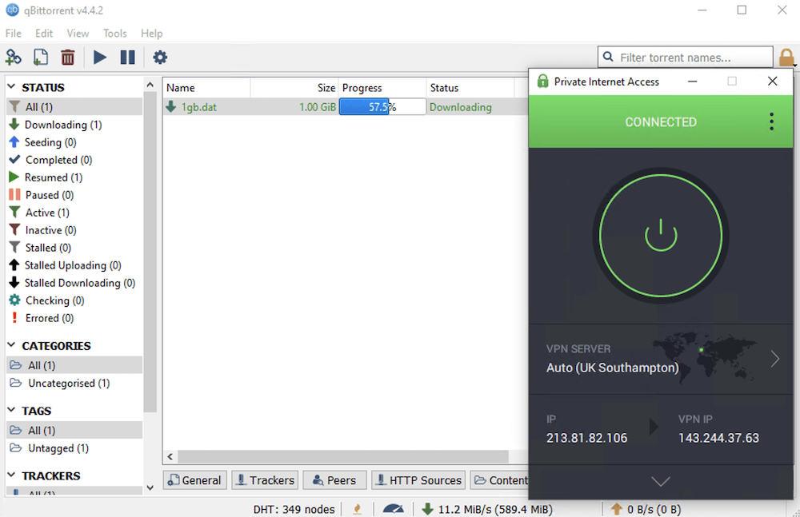The height and width of the screenshot is (517, 800).
Task: Switch to the Trackers tab
Action: point(266,479)
